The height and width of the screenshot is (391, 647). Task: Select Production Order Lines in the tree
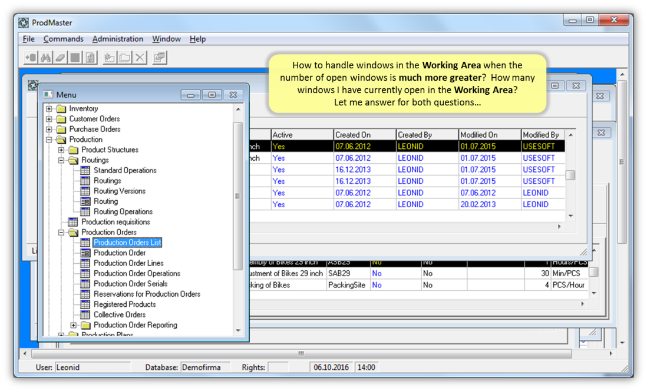pos(128,263)
